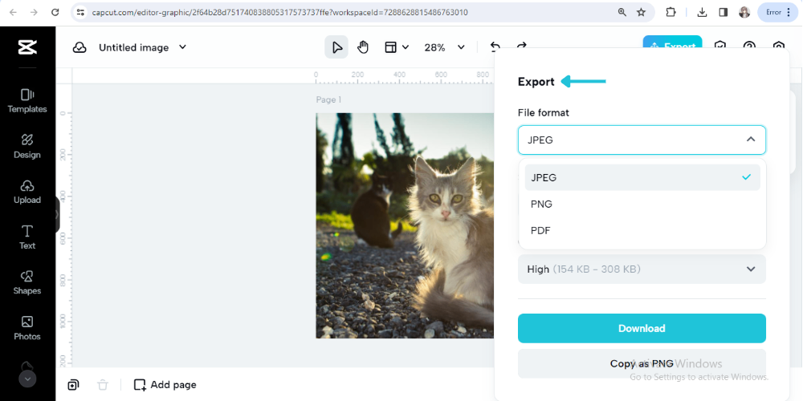803x401 pixels.
Task: Choose the PDF format option
Action: pos(642,231)
